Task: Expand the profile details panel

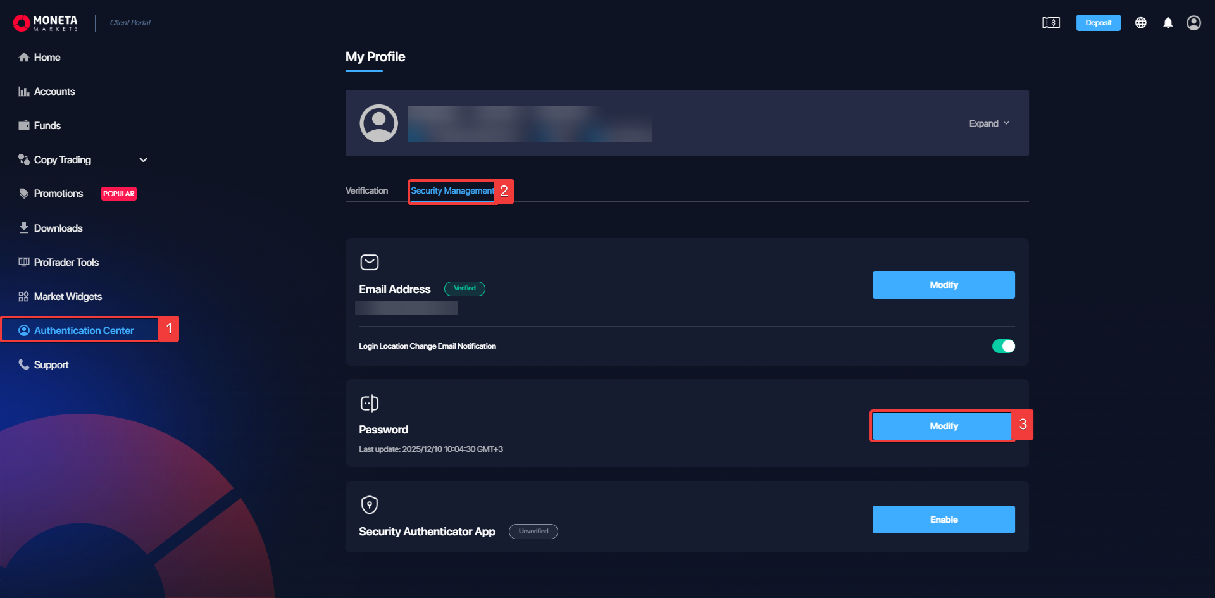Action: (x=989, y=123)
